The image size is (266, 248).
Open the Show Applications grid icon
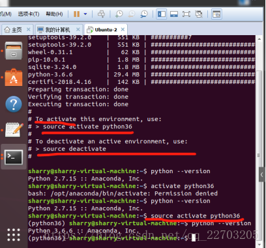[x=14, y=235]
